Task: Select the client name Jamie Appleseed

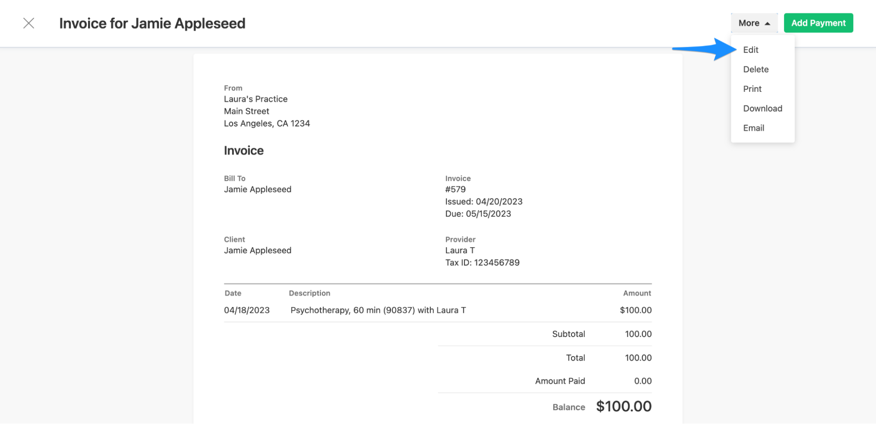Action: [258, 250]
